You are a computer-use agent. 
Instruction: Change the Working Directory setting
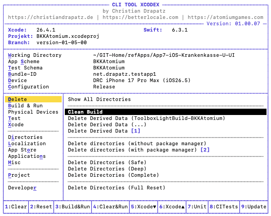coord(35,55)
